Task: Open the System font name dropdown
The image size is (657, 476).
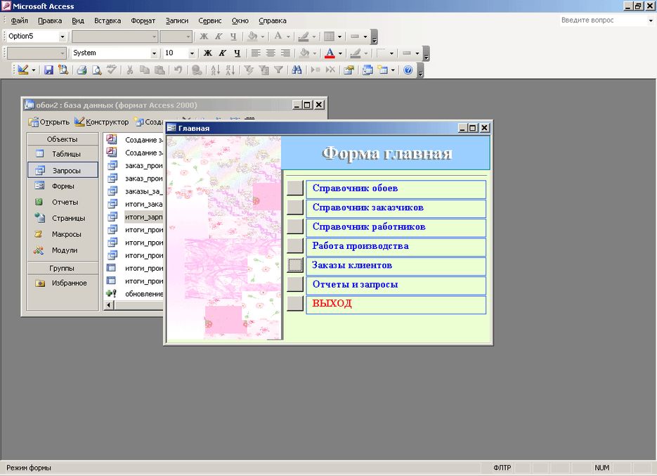Action: point(154,53)
